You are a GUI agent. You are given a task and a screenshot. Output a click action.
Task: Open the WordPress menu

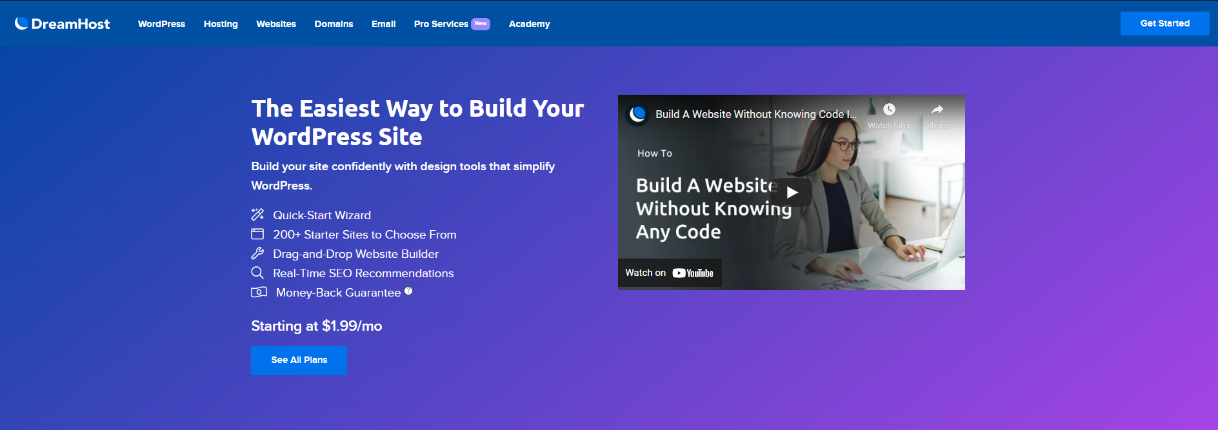(161, 24)
